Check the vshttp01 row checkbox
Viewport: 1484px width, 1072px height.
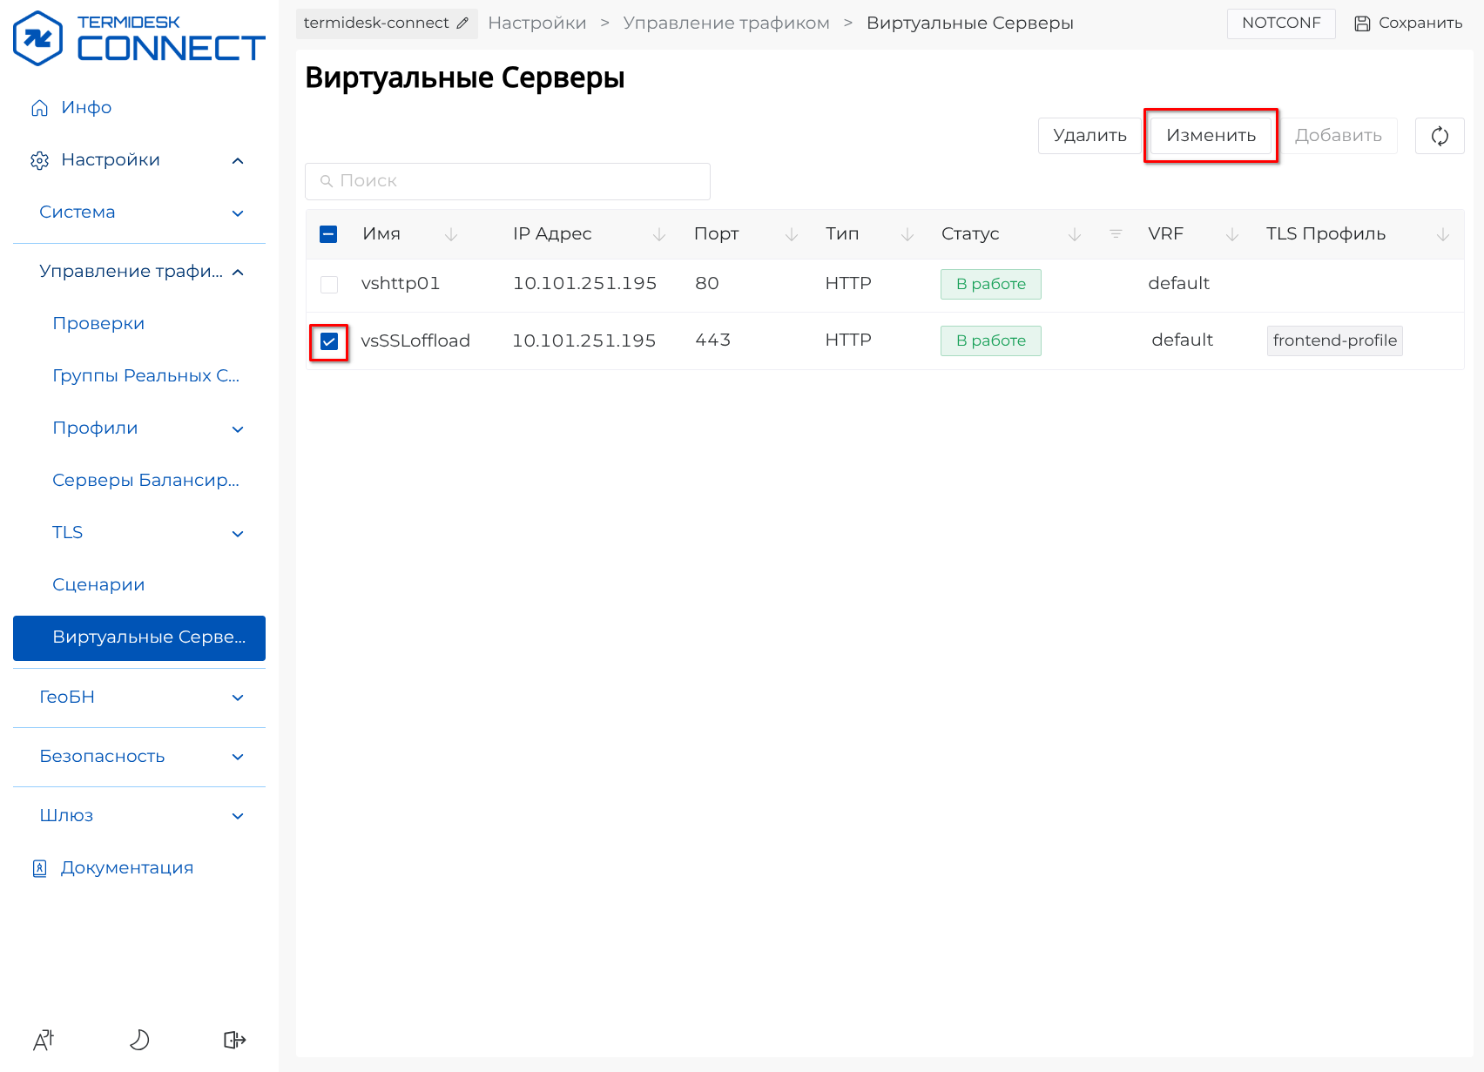(x=329, y=285)
